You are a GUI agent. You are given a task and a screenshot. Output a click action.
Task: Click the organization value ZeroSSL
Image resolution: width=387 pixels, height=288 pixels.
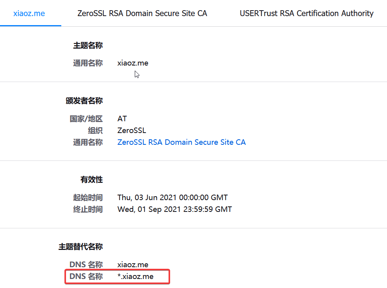point(132,130)
